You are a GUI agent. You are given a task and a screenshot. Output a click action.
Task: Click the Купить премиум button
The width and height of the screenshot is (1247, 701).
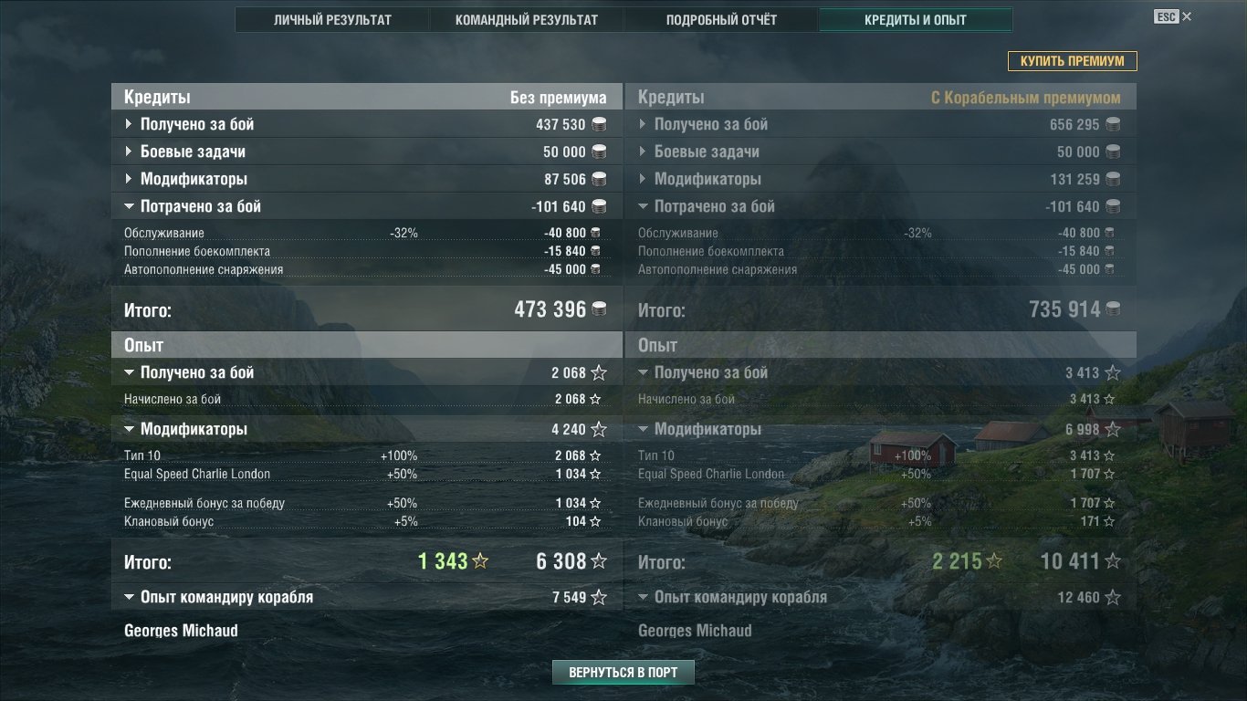(x=1073, y=61)
